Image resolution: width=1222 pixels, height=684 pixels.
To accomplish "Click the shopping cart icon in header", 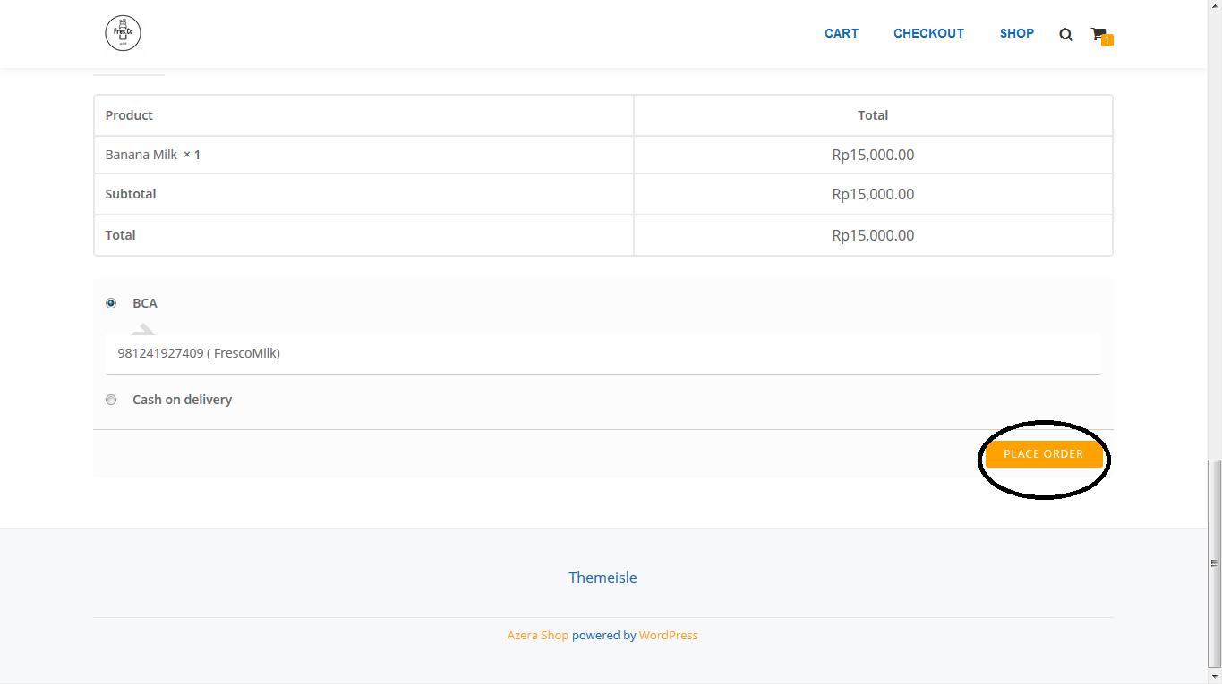I will 1098,33.
